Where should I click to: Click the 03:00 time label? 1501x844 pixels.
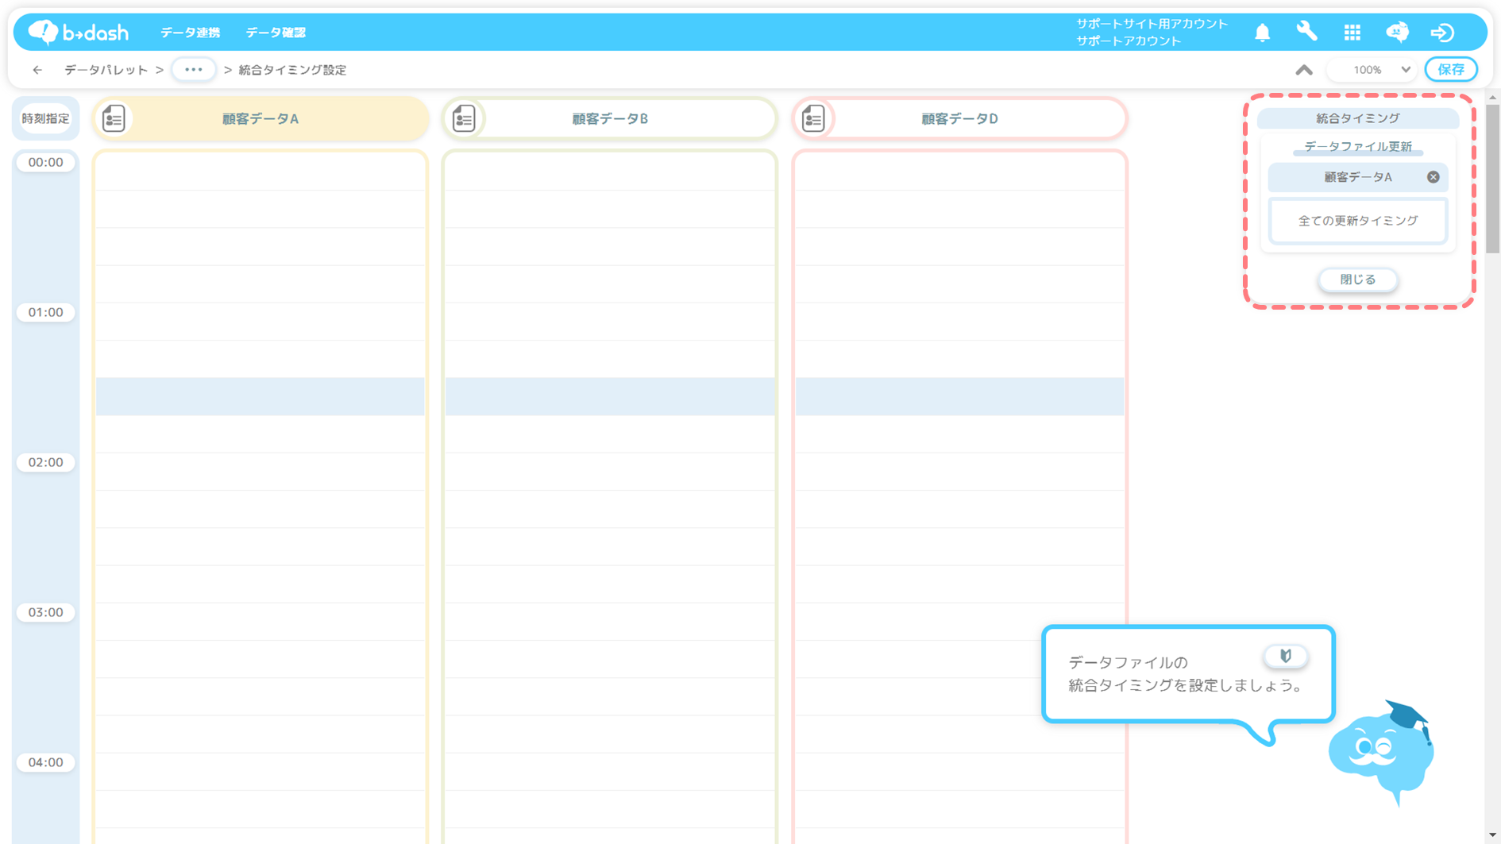[x=45, y=612]
